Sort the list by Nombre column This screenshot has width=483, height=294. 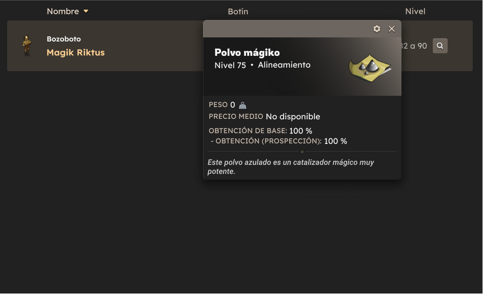click(x=63, y=11)
